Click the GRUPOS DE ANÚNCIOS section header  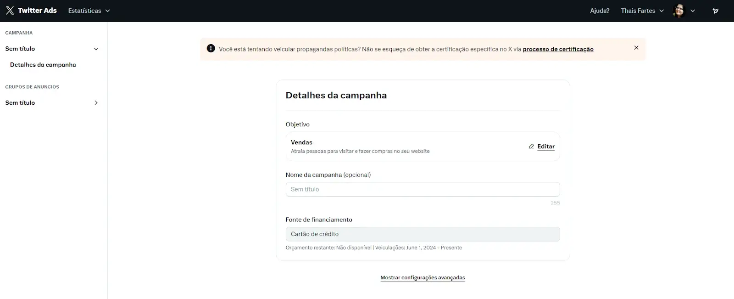tap(32, 87)
